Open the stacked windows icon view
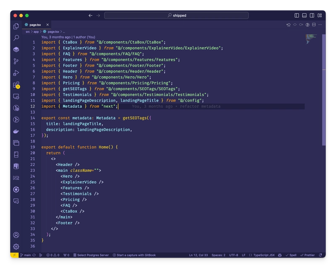Viewport: 336px width, 268px height. (x=16, y=143)
